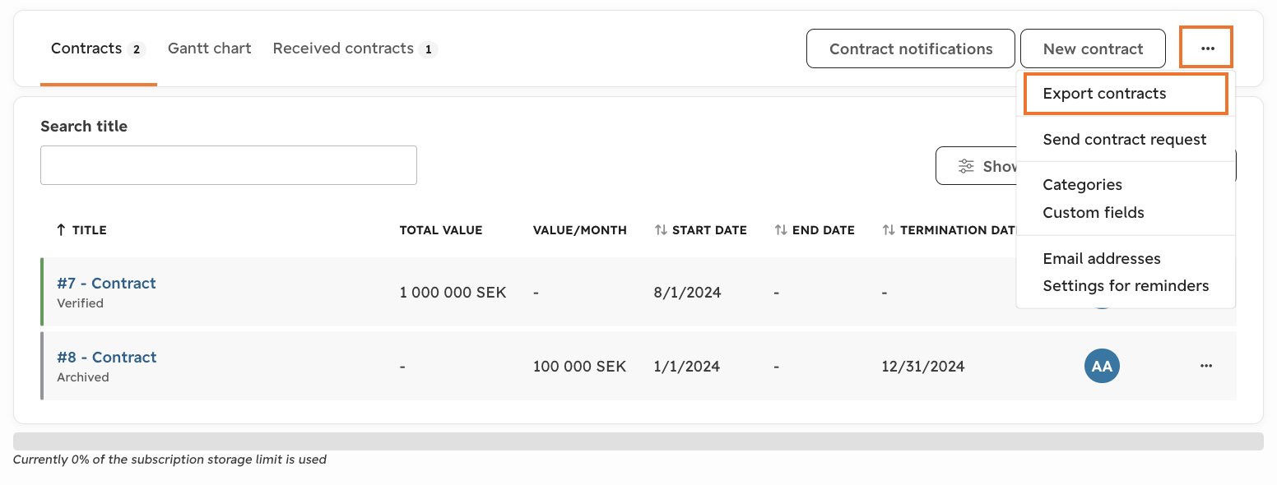Open row options for #8 - Contract
This screenshot has width=1277, height=485.
click(1206, 366)
